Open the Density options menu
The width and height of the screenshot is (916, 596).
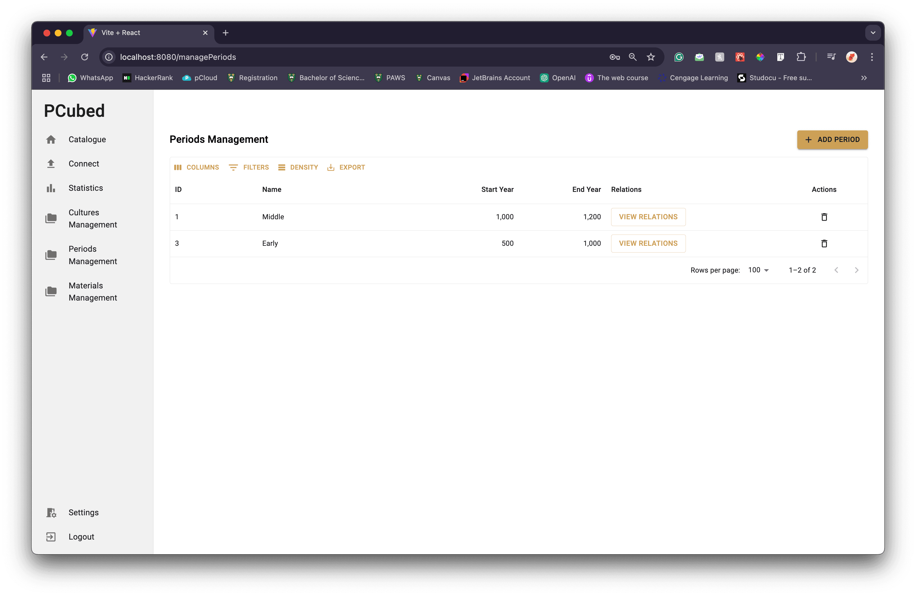298,167
